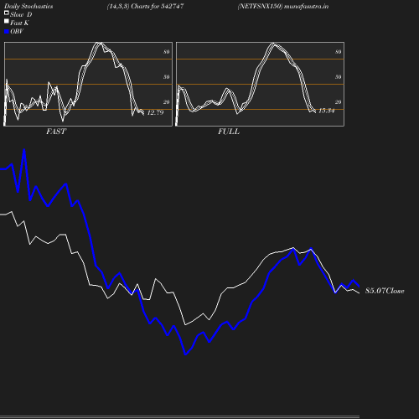Viewport: 419px width, 419px height.
Task: Click the blue OBV line's highest spike
Action: (x=24, y=150)
